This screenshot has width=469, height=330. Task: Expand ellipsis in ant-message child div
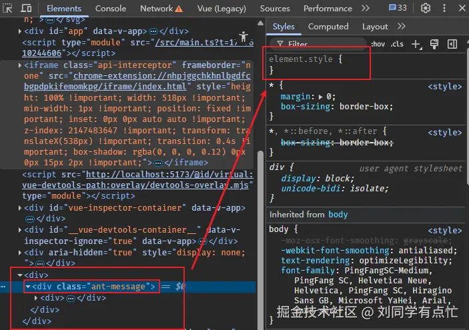pyautogui.click(x=71, y=298)
